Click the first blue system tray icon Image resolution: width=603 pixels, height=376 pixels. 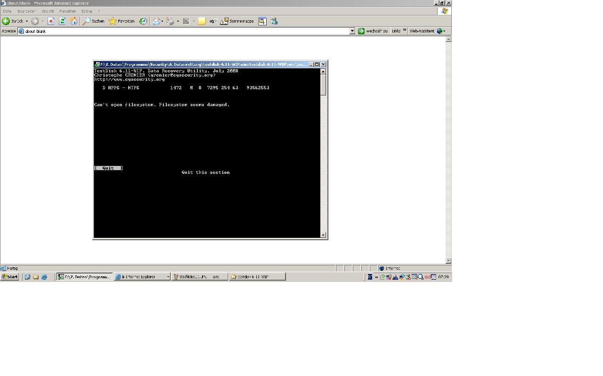(370, 277)
